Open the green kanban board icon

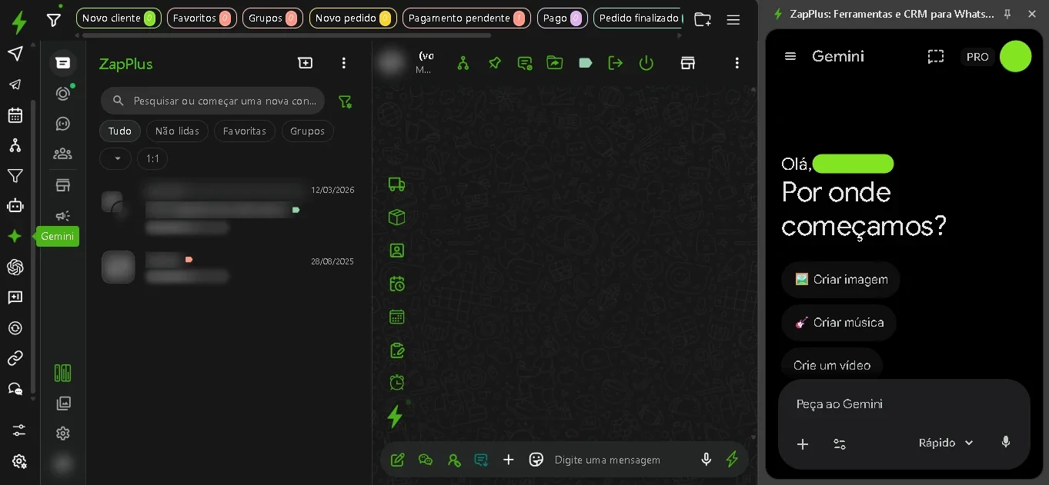coord(63,374)
